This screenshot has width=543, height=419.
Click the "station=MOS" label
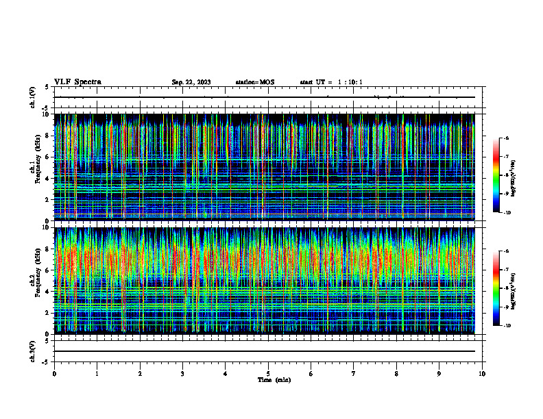click(x=255, y=82)
